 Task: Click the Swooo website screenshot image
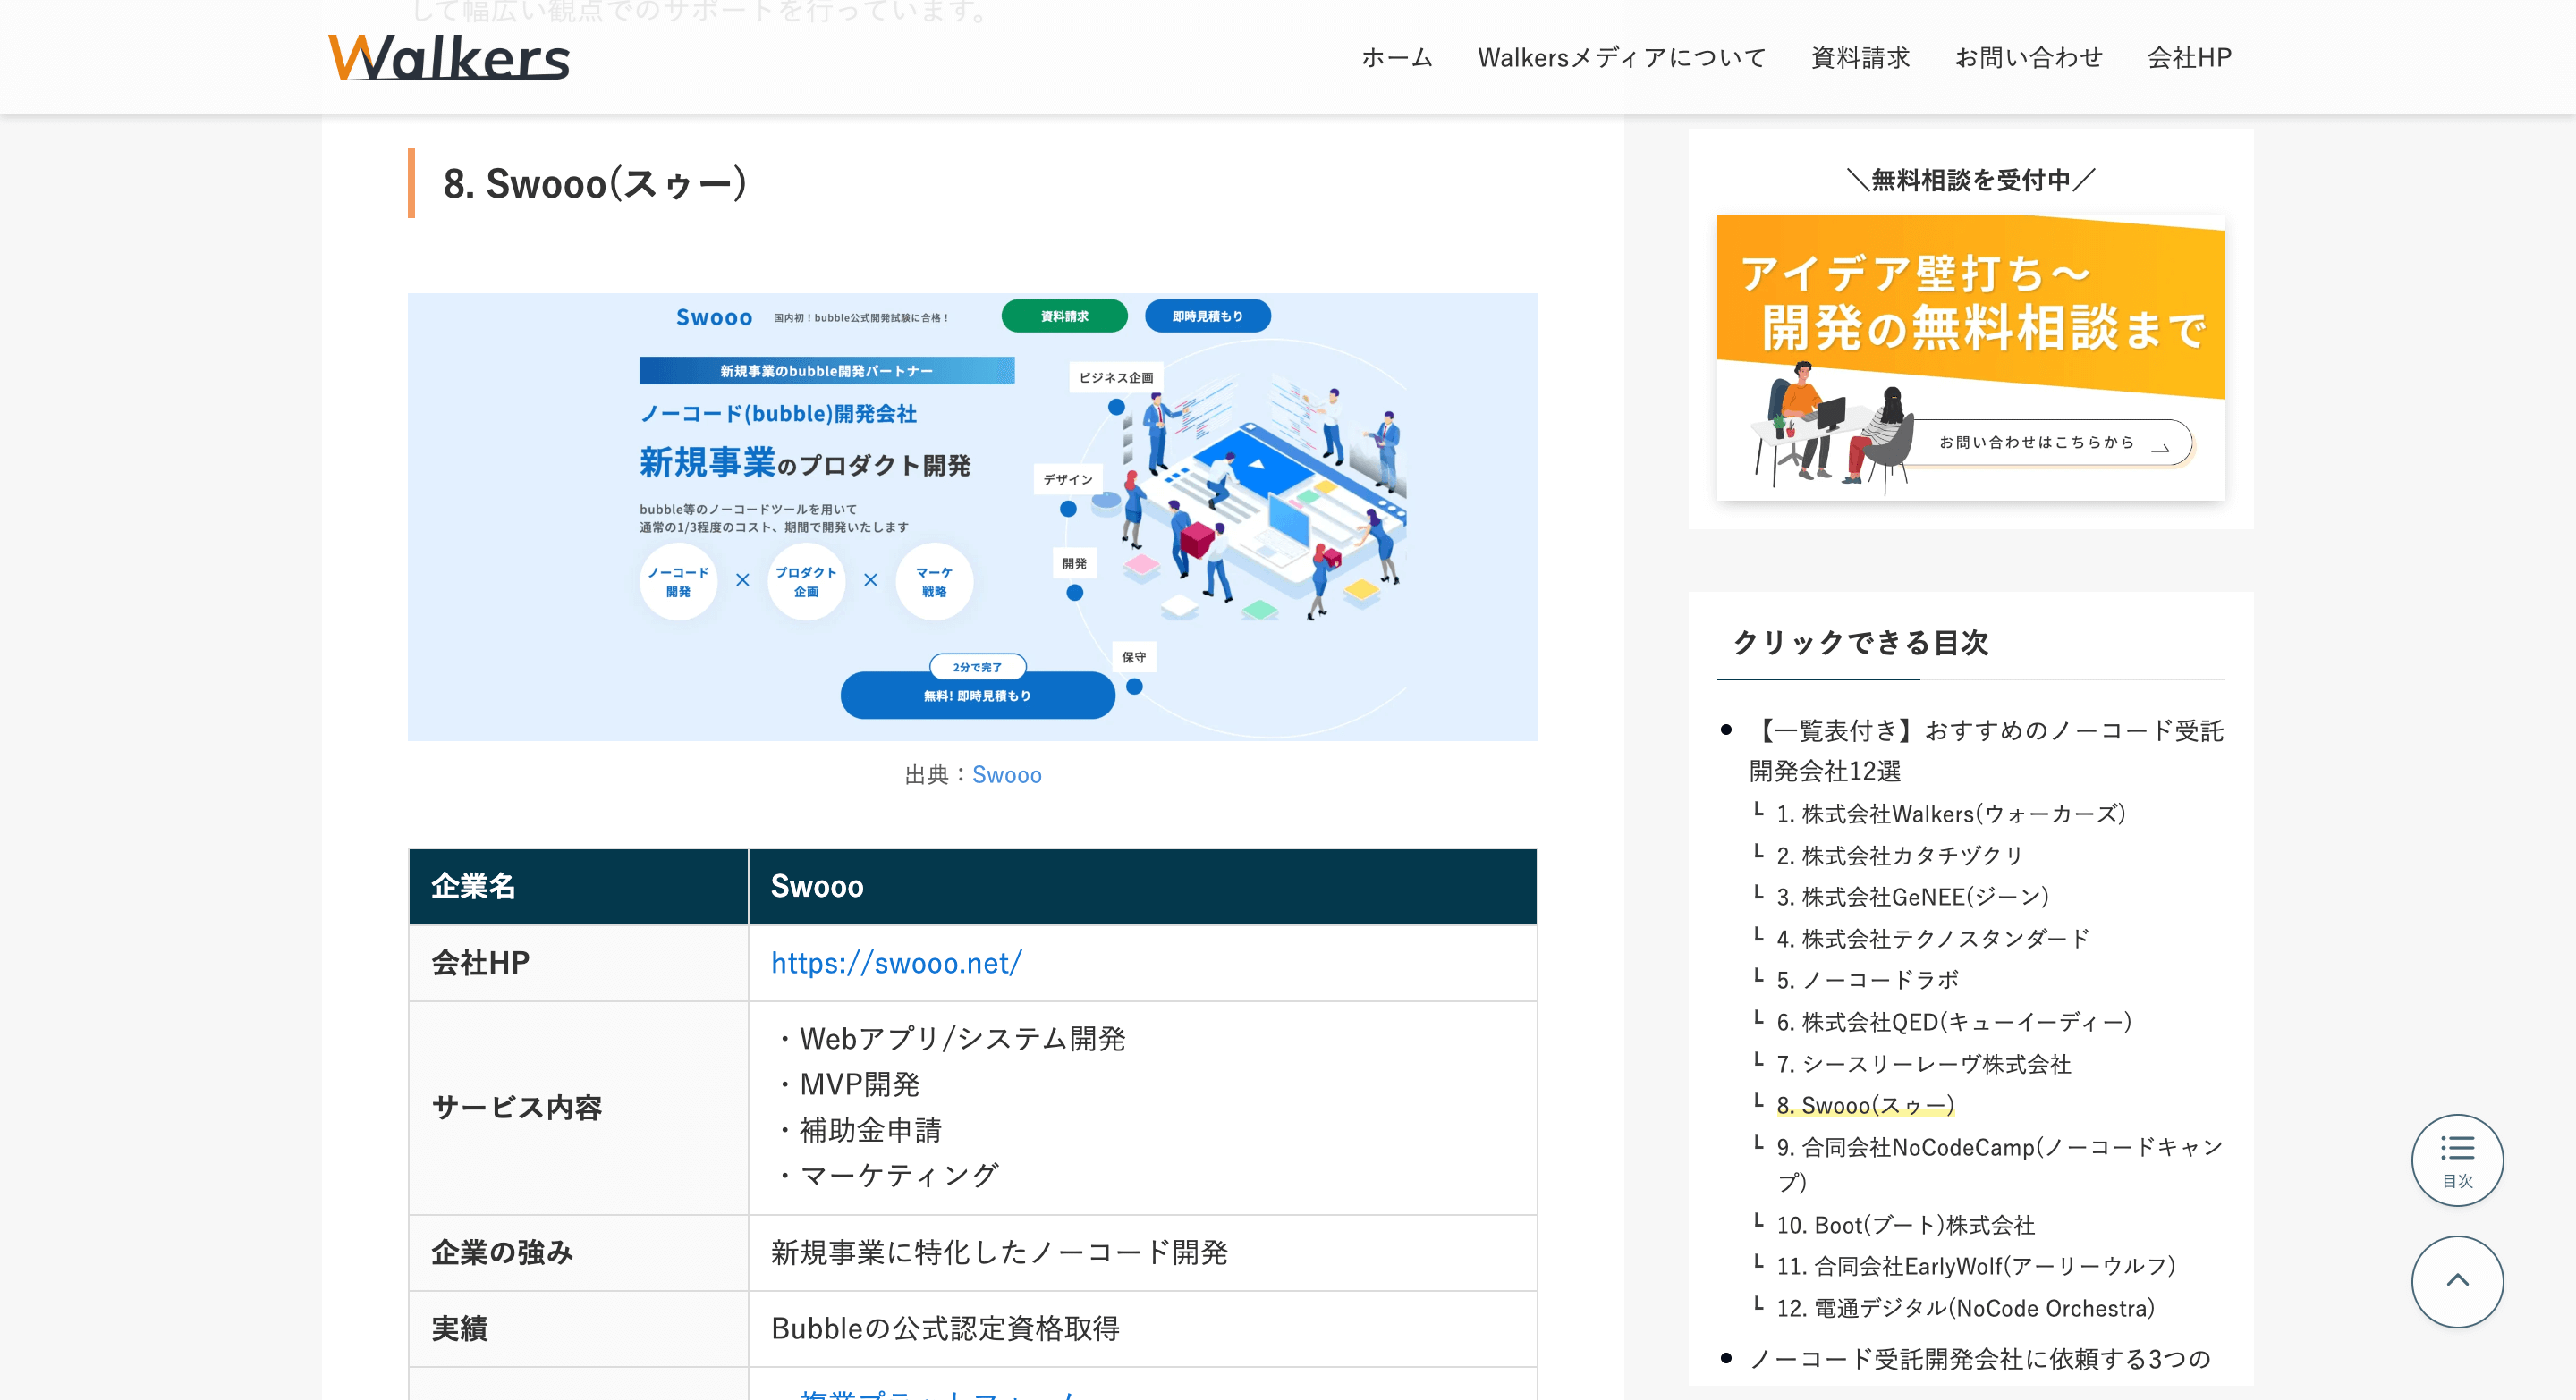click(972, 517)
